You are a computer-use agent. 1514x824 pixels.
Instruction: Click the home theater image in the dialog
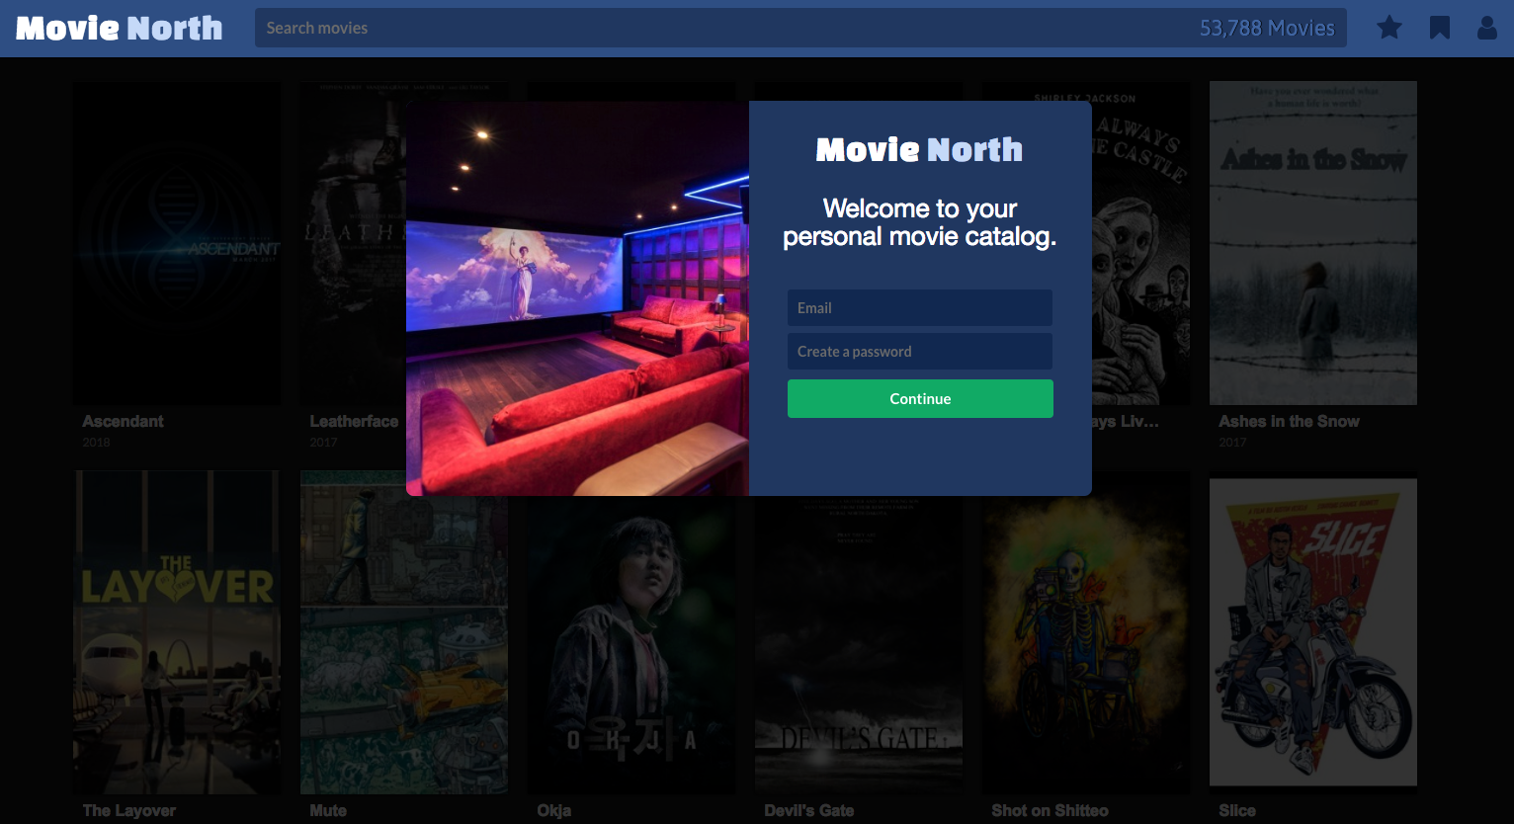(x=577, y=299)
